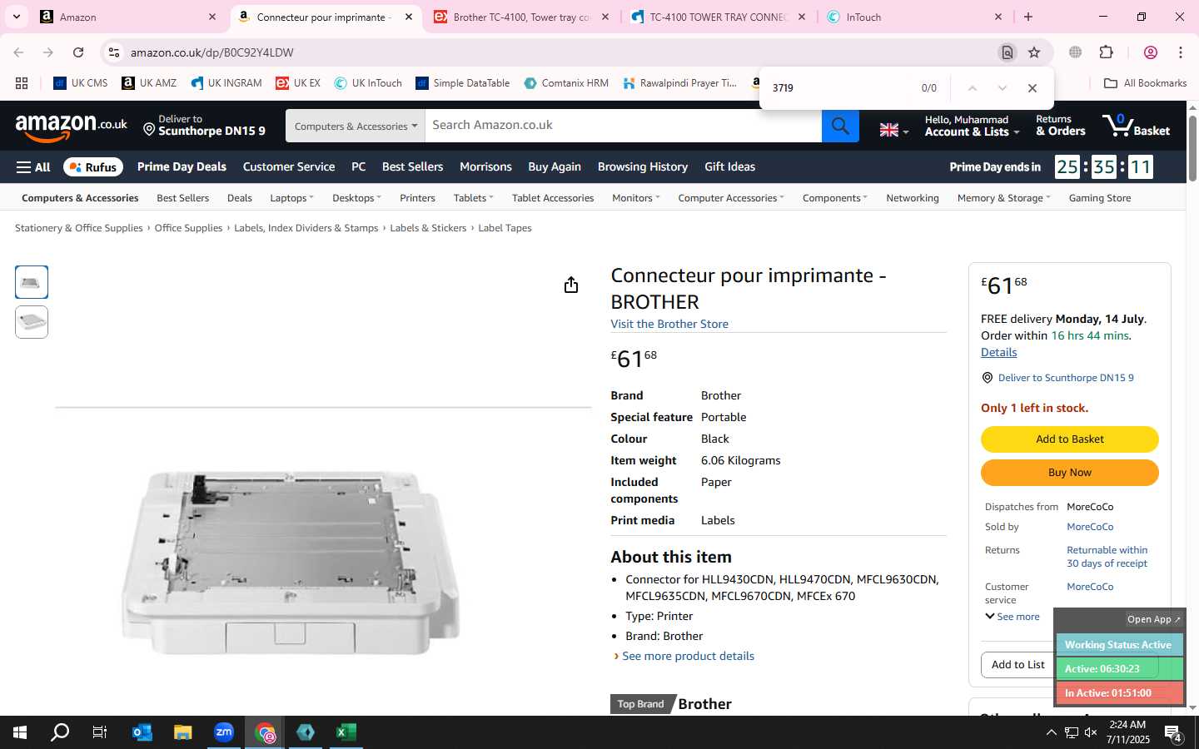The height and width of the screenshot is (749, 1199).
Task: Close the find-in-page bar
Action: (x=1032, y=88)
